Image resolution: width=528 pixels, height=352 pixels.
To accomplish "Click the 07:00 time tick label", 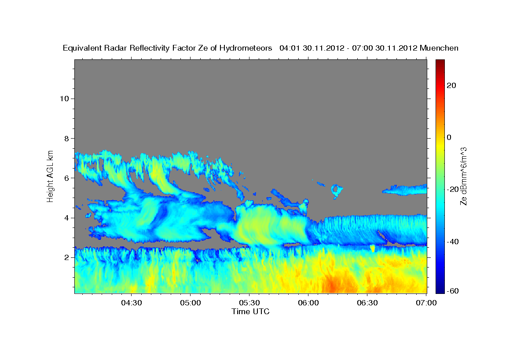I will point(426,303).
